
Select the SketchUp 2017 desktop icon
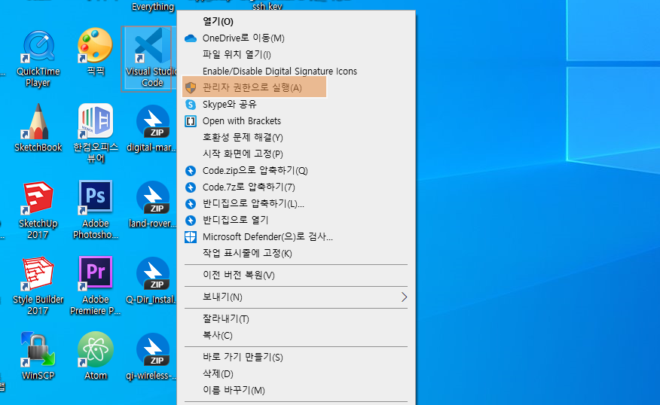(38, 210)
